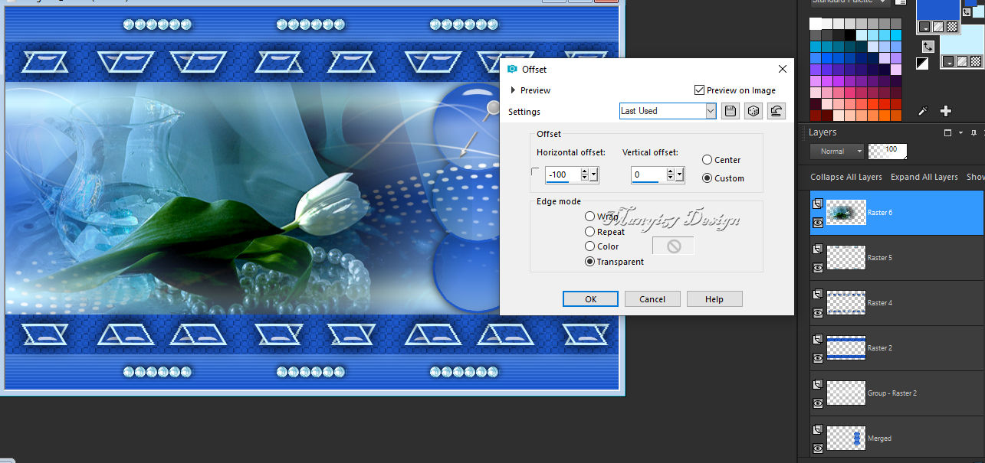Select the Center radio button
This screenshot has height=463, width=985.
[708, 160]
